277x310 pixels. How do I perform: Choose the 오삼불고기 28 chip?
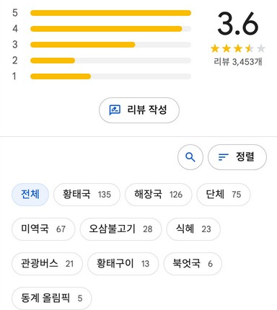[120, 229]
